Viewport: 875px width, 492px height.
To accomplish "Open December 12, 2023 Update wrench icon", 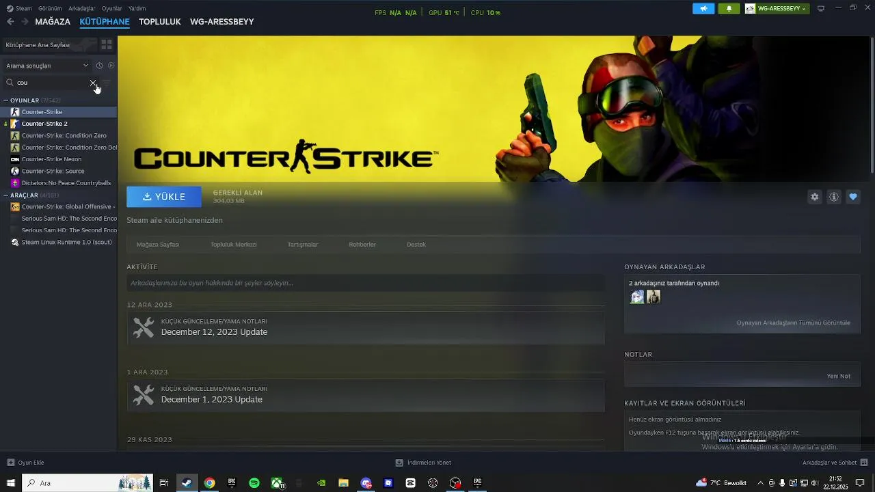I will point(144,327).
